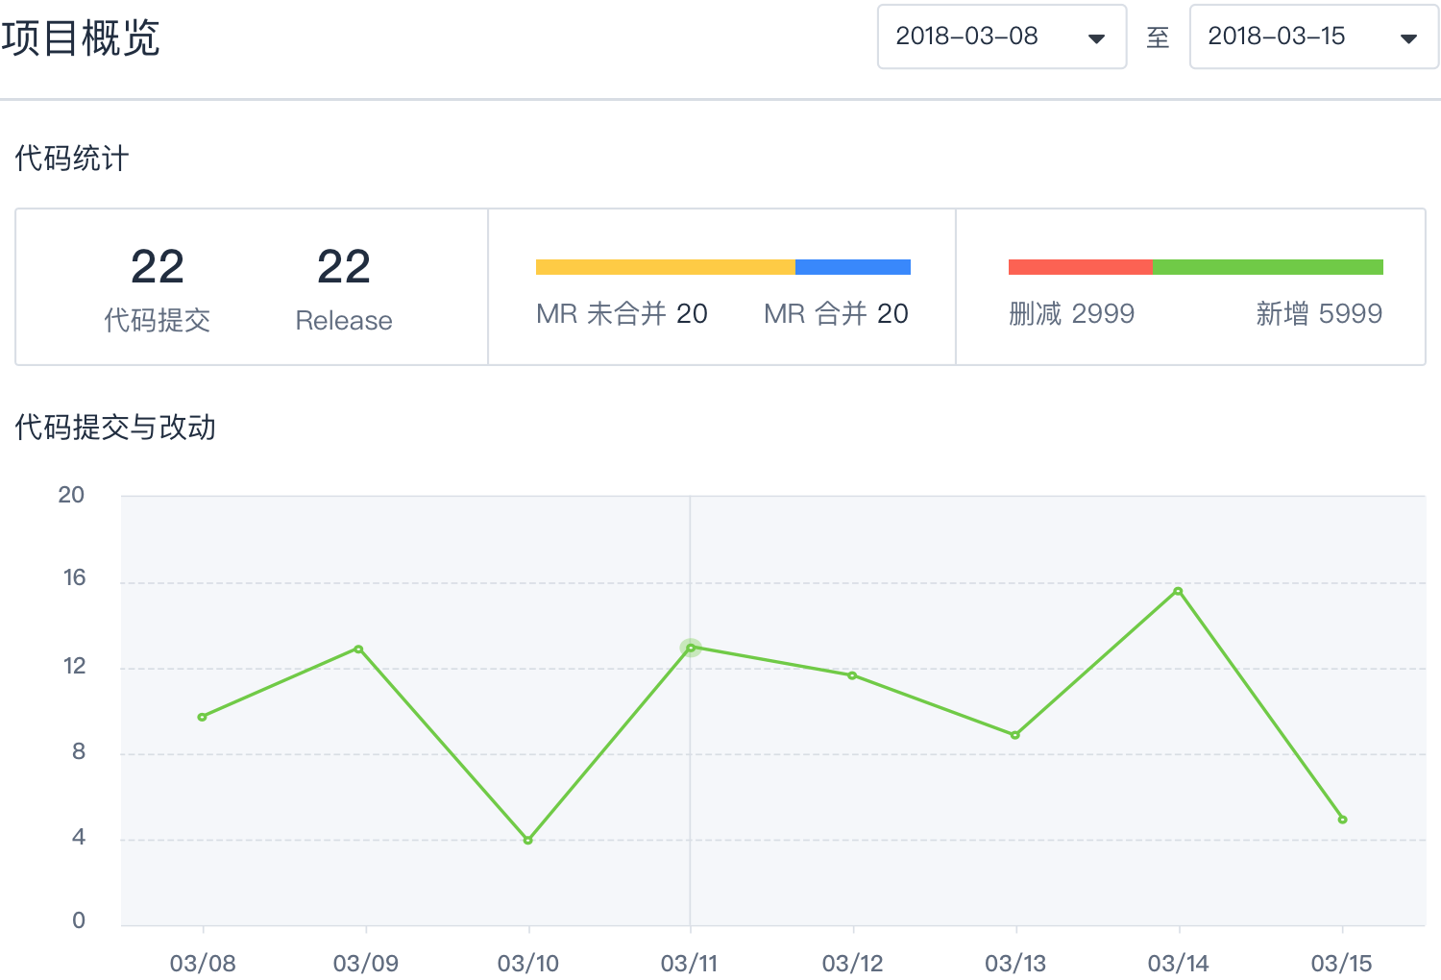Click the 代码提交与改动 chart heading
1441x980 pixels.
[115, 427]
